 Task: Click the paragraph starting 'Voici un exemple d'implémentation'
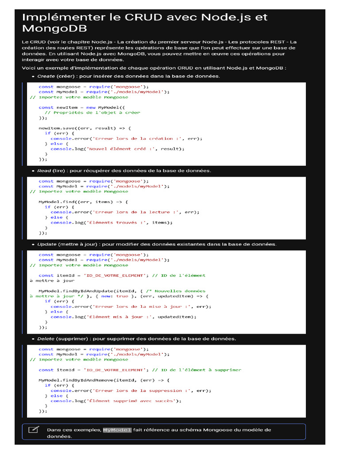tap(154, 68)
